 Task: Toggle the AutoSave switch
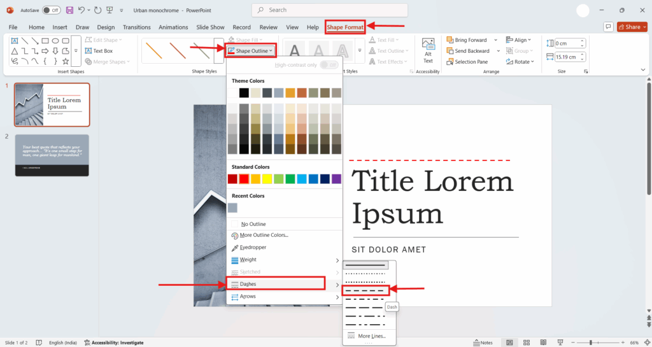[x=51, y=10]
